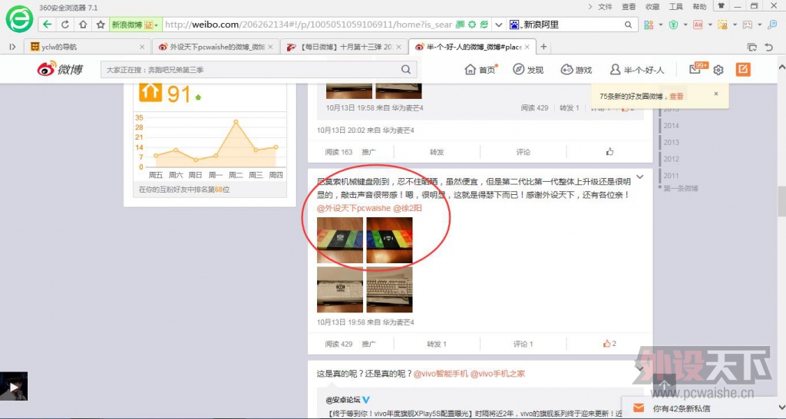Click the green shield security icon
786x419 pixels.
pyautogui.click(x=674, y=25)
